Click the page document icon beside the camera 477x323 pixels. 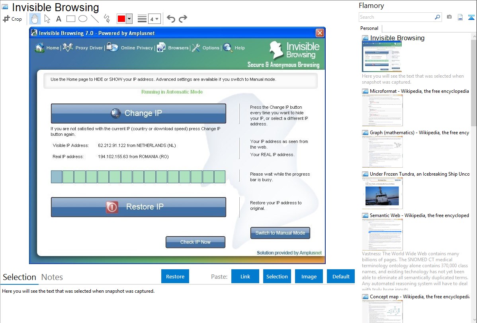[x=460, y=17]
